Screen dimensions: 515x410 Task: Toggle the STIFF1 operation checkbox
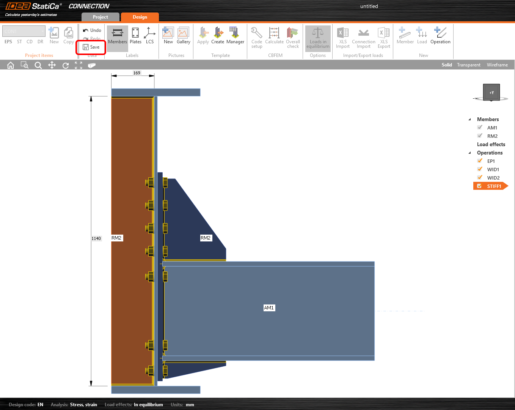(480, 186)
